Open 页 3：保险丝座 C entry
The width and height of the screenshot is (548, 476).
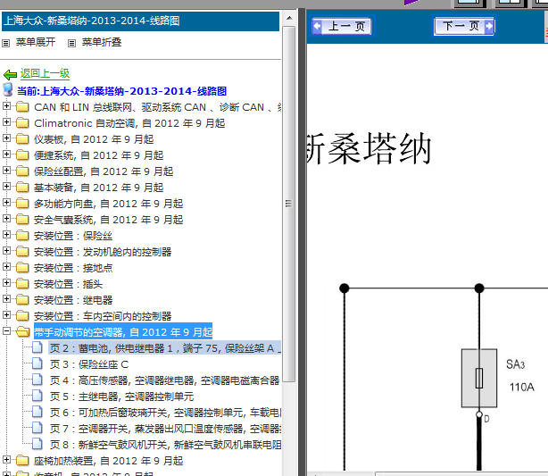pyautogui.click(x=89, y=364)
